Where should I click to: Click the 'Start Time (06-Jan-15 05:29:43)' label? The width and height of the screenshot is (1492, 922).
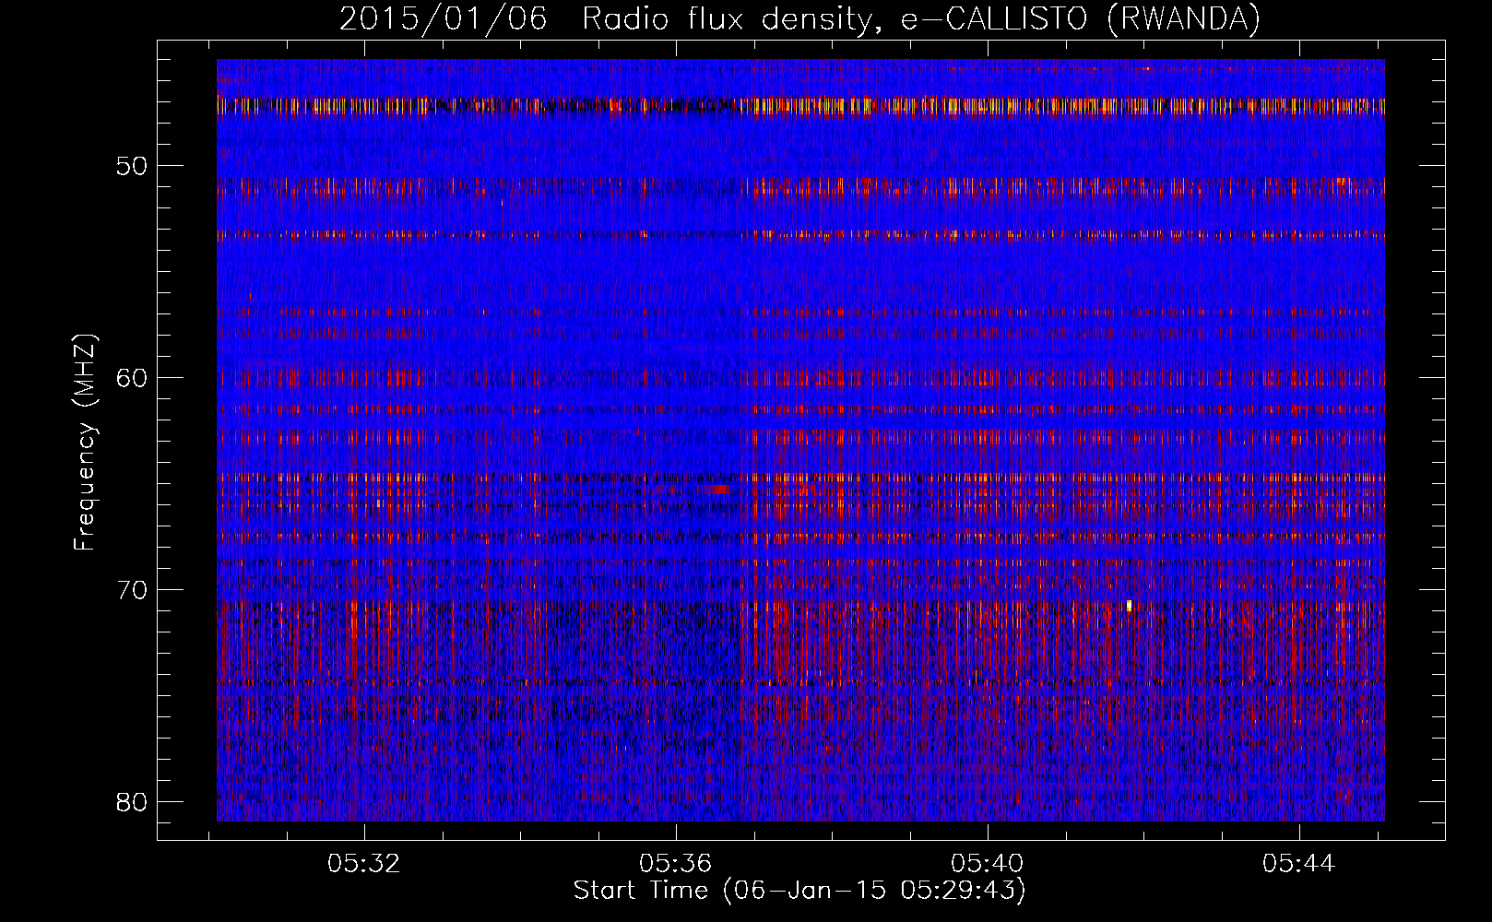[x=799, y=891]
